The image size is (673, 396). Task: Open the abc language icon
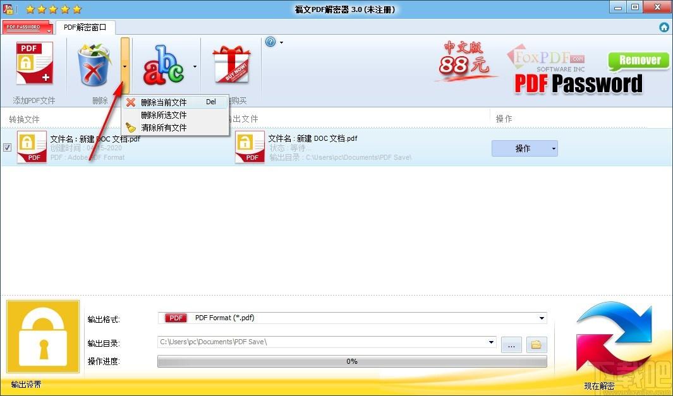(x=163, y=65)
